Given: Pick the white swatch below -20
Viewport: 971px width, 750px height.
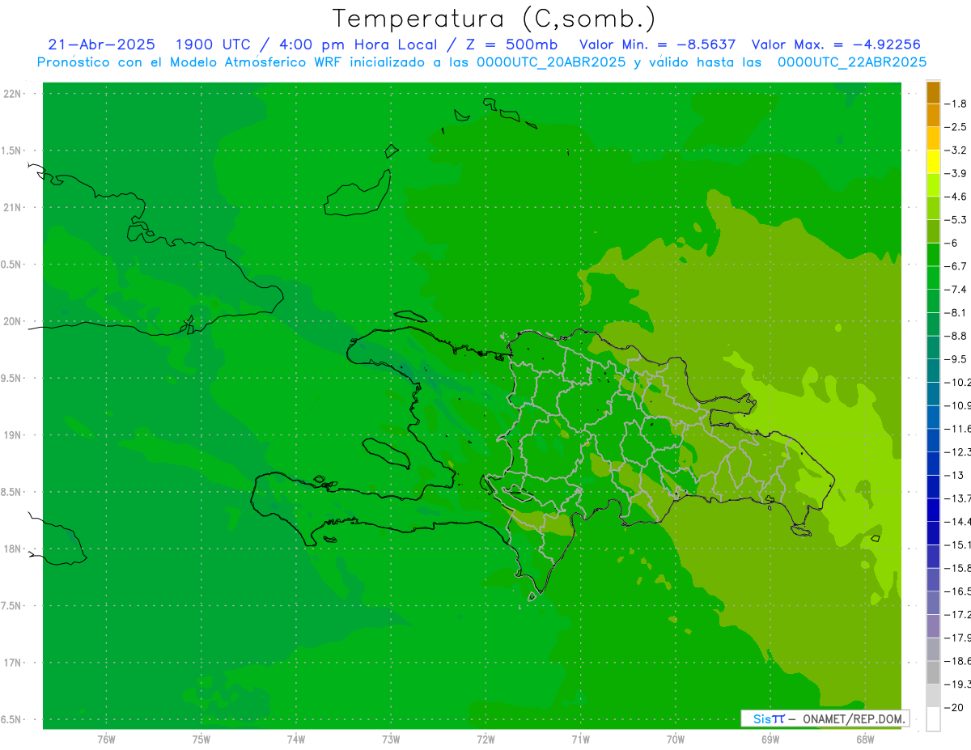Looking at the screenshot, I should point(933,719).
